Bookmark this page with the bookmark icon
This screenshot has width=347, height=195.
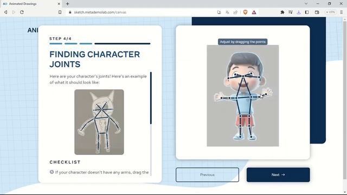60,12
